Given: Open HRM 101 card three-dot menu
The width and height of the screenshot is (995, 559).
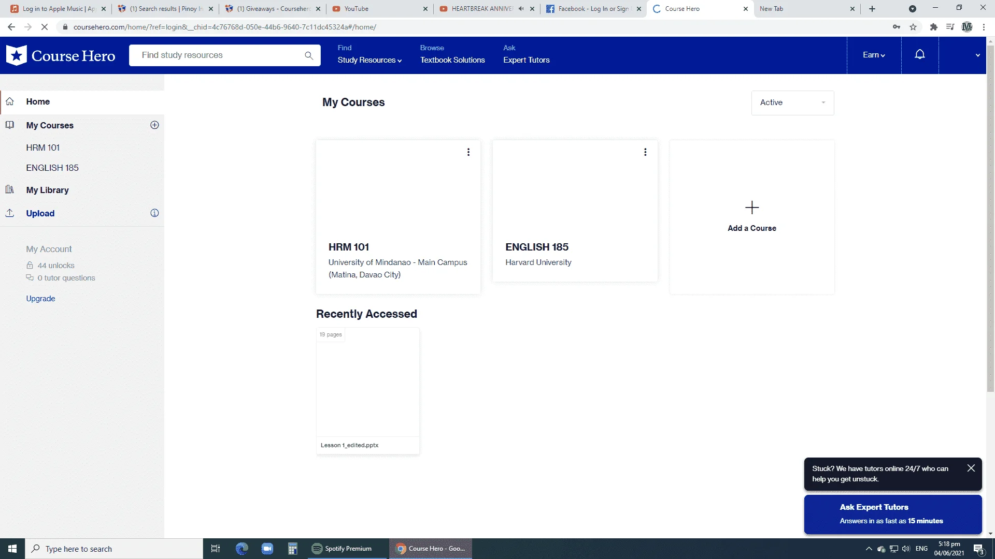Looking at the screenshot, I should point(468,152).
